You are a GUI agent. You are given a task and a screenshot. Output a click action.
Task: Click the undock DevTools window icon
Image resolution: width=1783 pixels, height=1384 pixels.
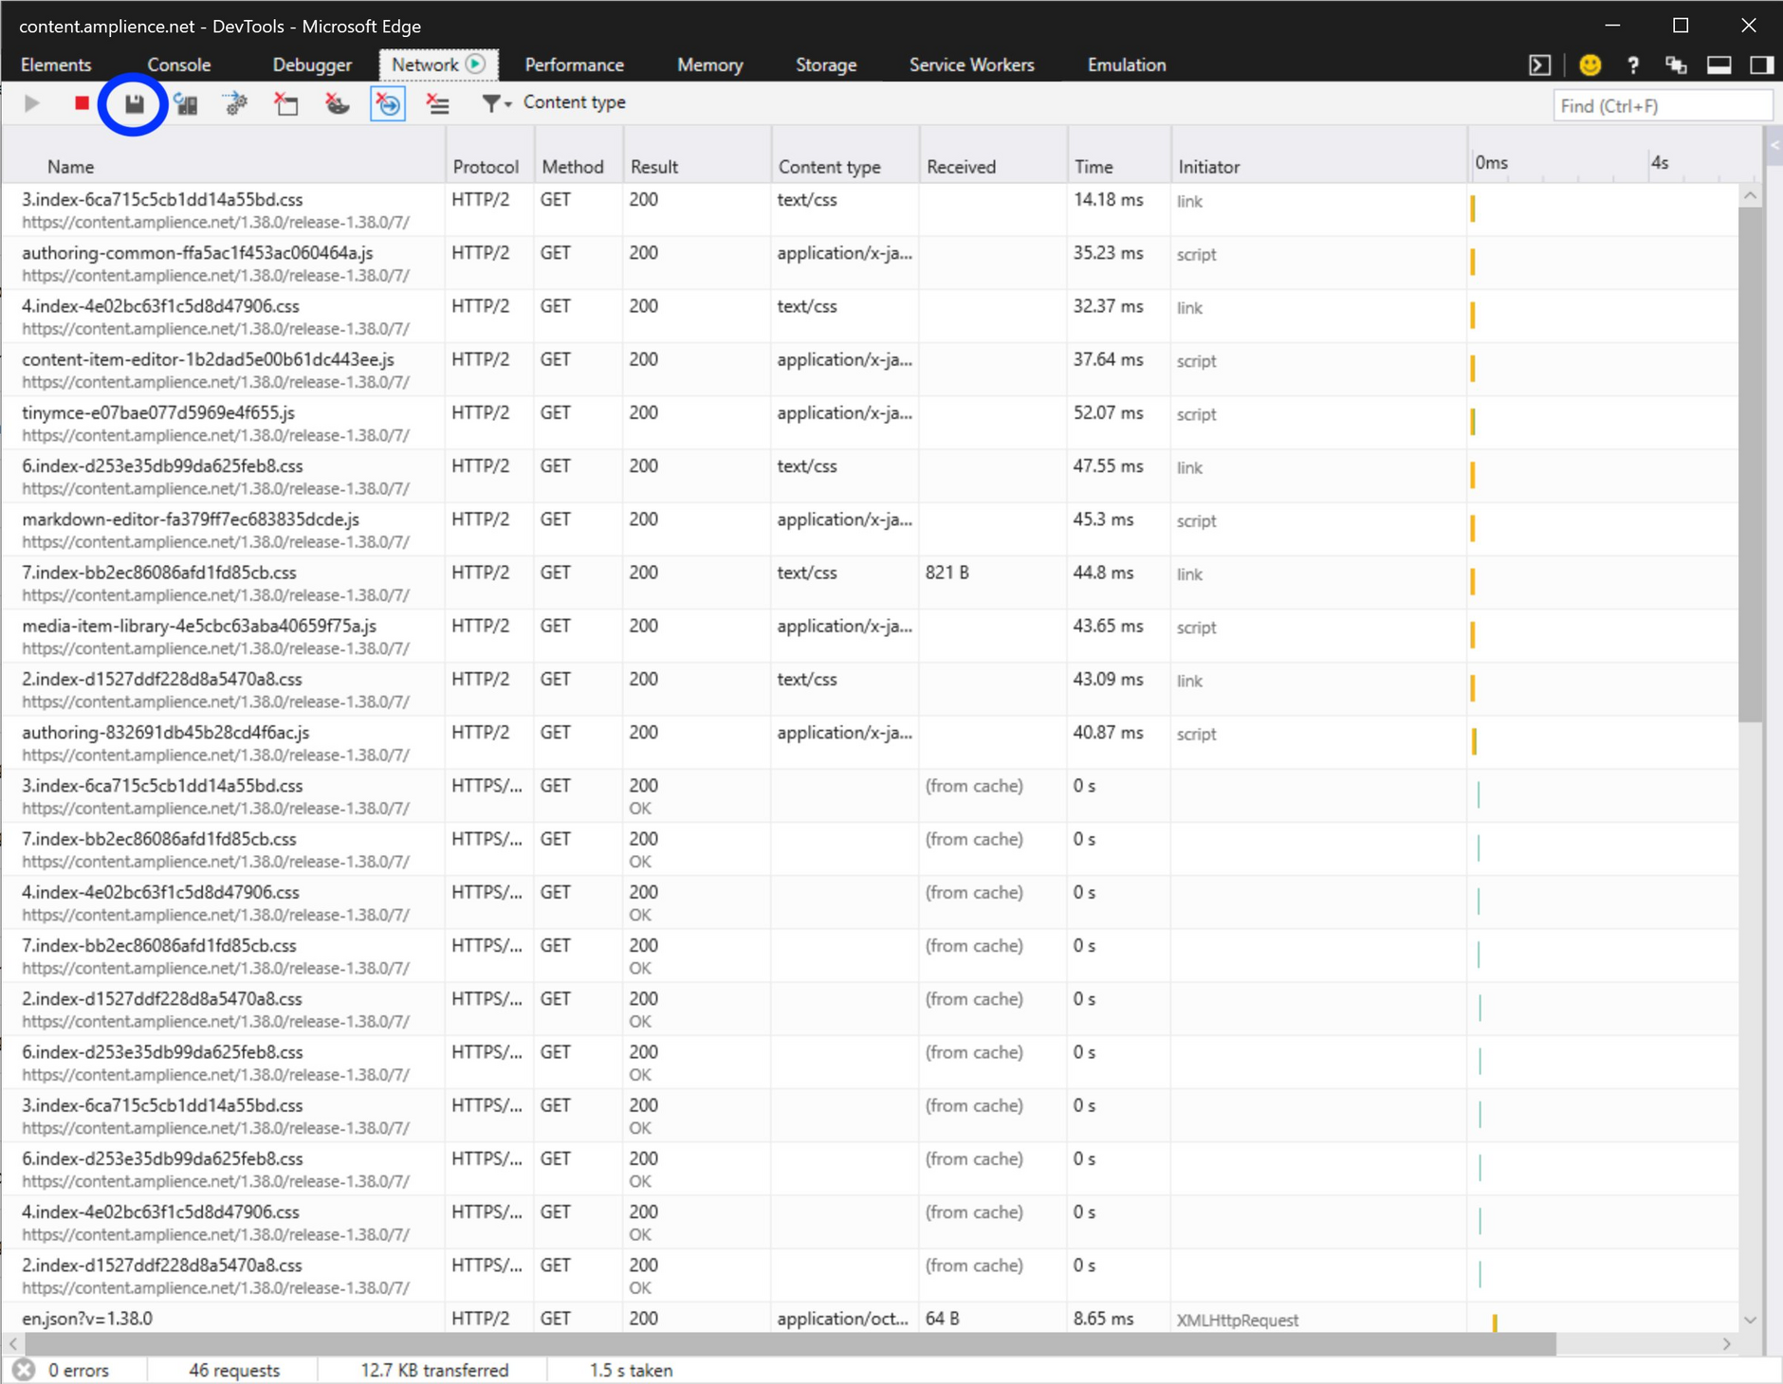pyautogui.click(x=1676, y=64)
